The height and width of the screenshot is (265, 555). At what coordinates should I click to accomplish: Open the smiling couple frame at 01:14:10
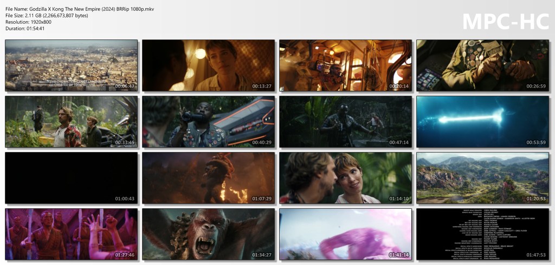tap(345, 178)
